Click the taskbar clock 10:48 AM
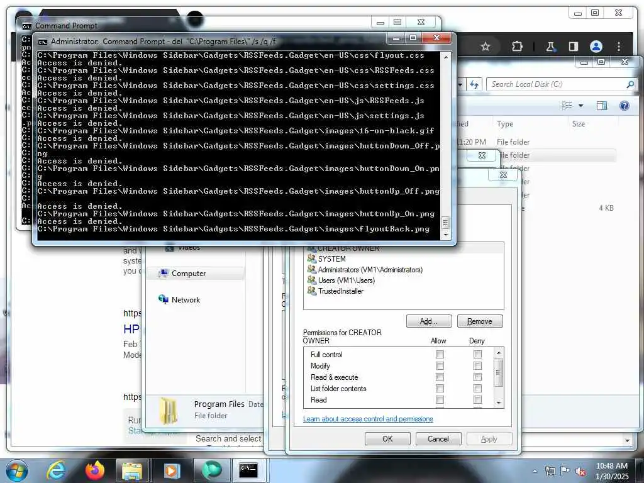Image resolution: width=644 pixels, height=483 pixels. (x=611, y=466)
